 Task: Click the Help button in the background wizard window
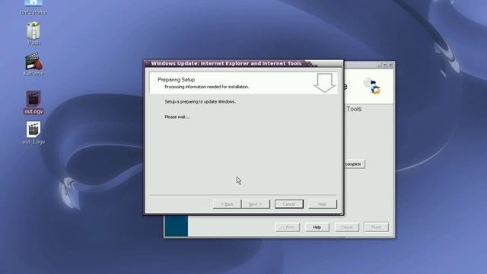(317, 227)
